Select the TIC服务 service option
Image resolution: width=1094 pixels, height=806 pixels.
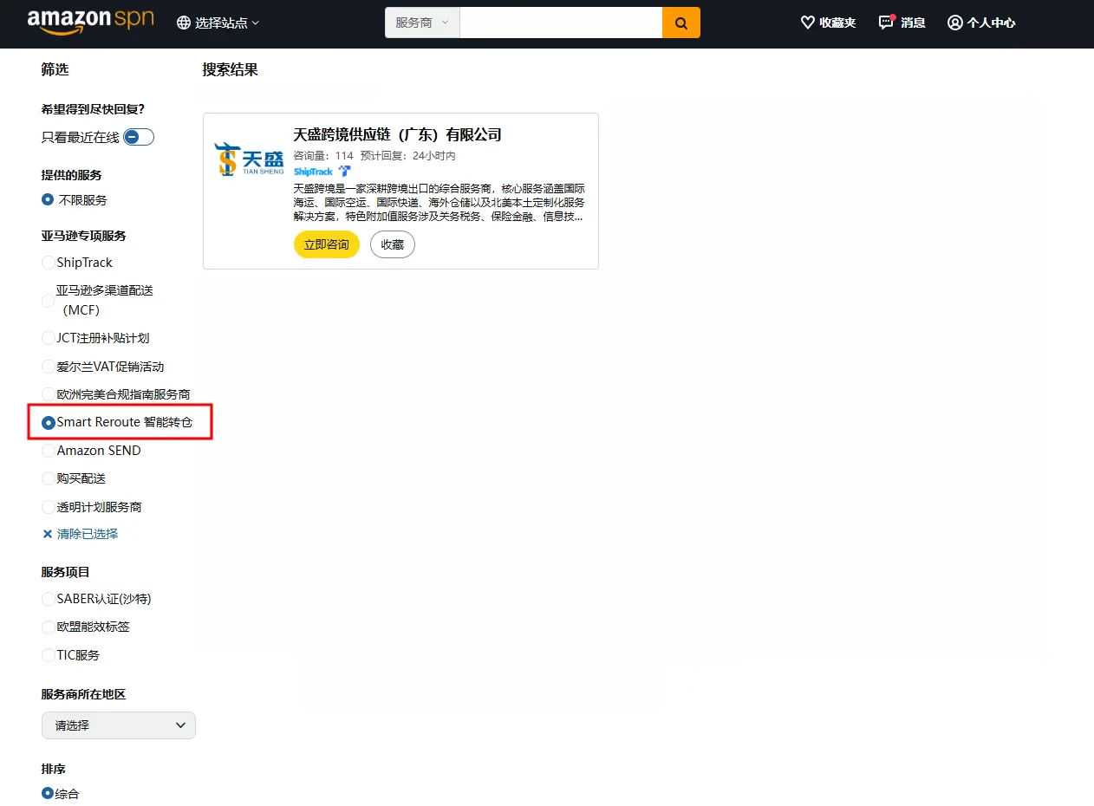(48, 655)
